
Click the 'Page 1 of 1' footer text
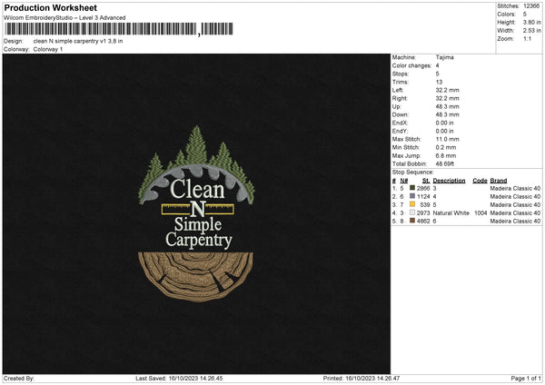(x=526, y=379)
